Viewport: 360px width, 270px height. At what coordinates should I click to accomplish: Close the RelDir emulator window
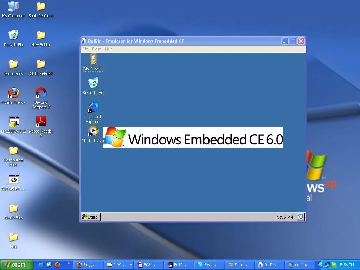[x=301, y=41]
